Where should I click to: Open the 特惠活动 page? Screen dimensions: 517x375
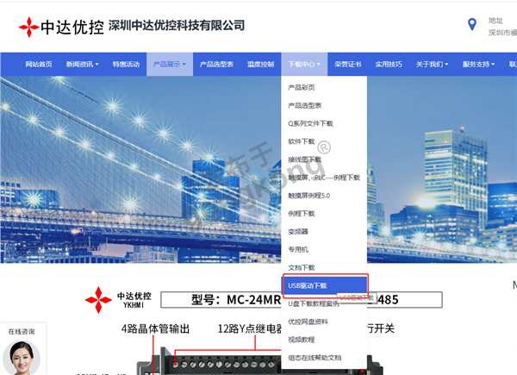125,65
